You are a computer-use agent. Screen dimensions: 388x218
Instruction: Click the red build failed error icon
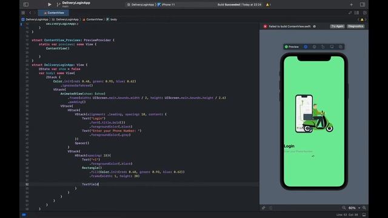[265, 27]
